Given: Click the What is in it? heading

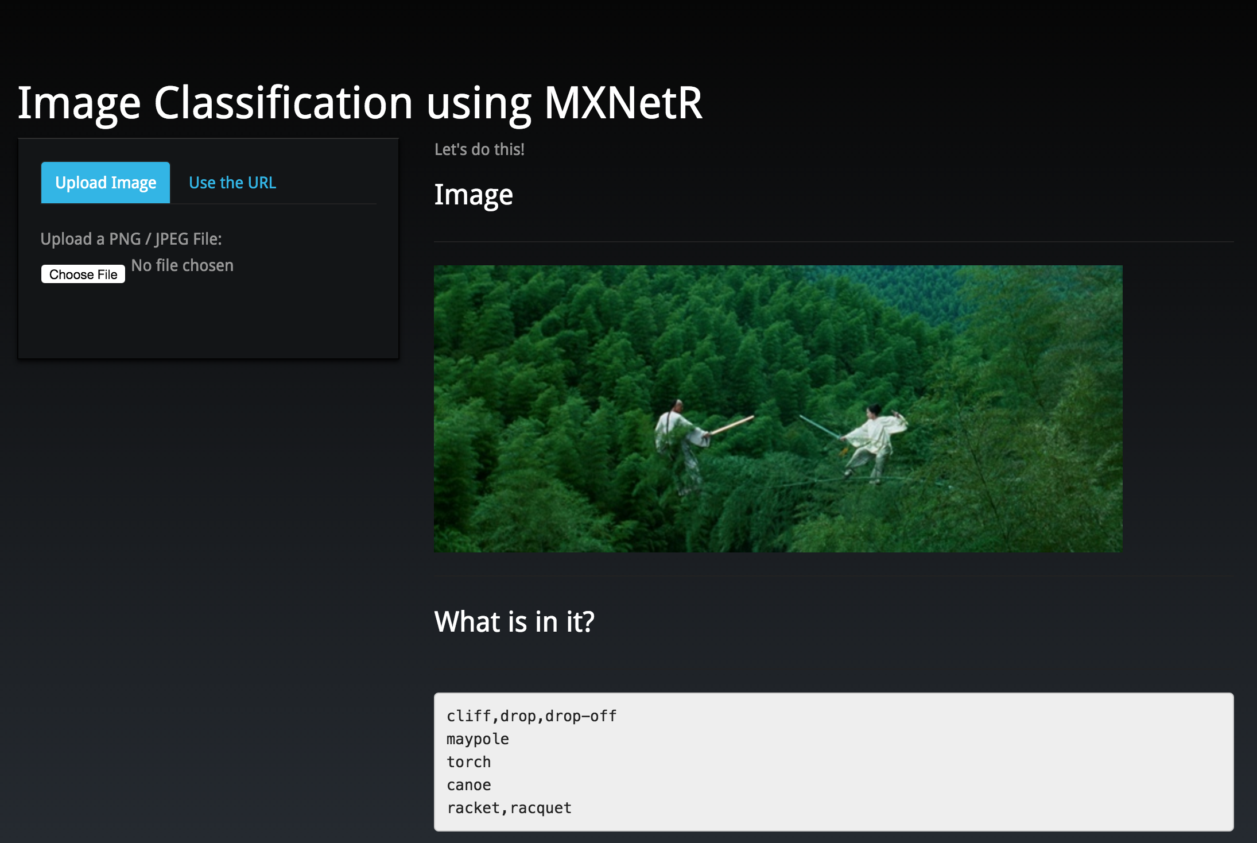Looking at the screenshot, I should [x=514, y=621].
